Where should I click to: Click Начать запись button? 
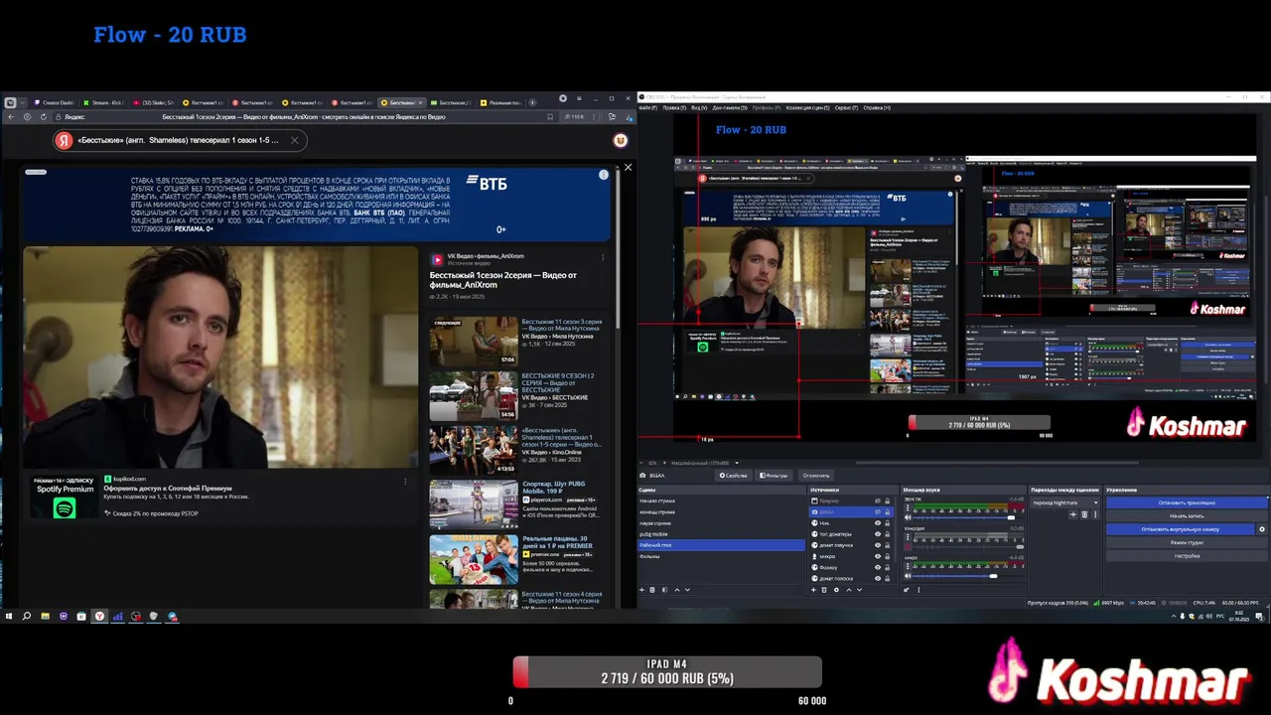(1187, 516)
